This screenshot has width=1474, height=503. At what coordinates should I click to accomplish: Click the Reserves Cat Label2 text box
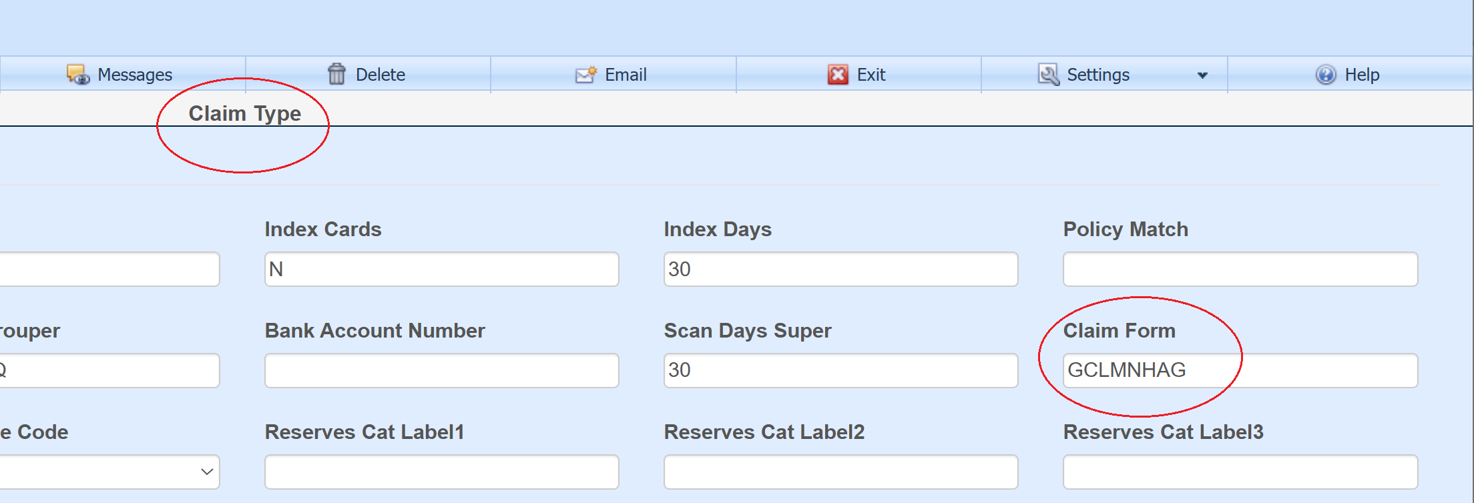point(840,472)
